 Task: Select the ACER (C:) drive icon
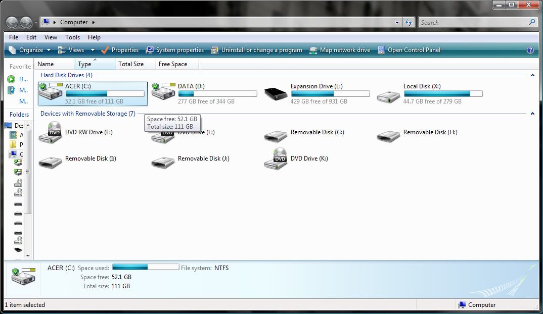pos(51,92)
